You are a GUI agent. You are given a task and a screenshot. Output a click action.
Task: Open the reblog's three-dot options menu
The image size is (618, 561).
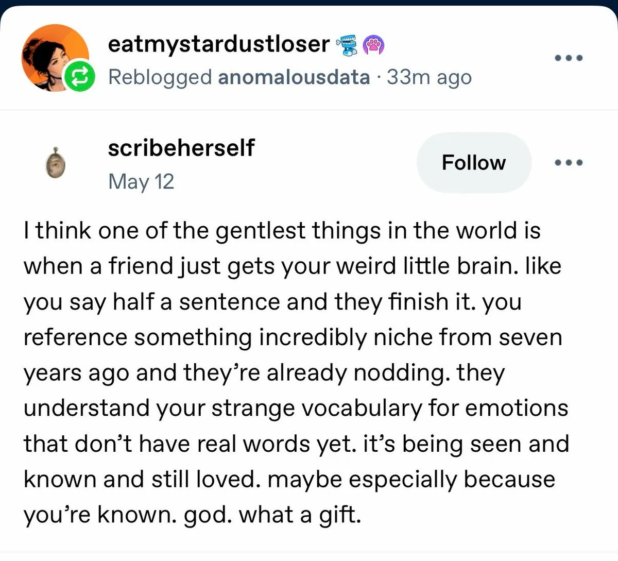point(569,58)
